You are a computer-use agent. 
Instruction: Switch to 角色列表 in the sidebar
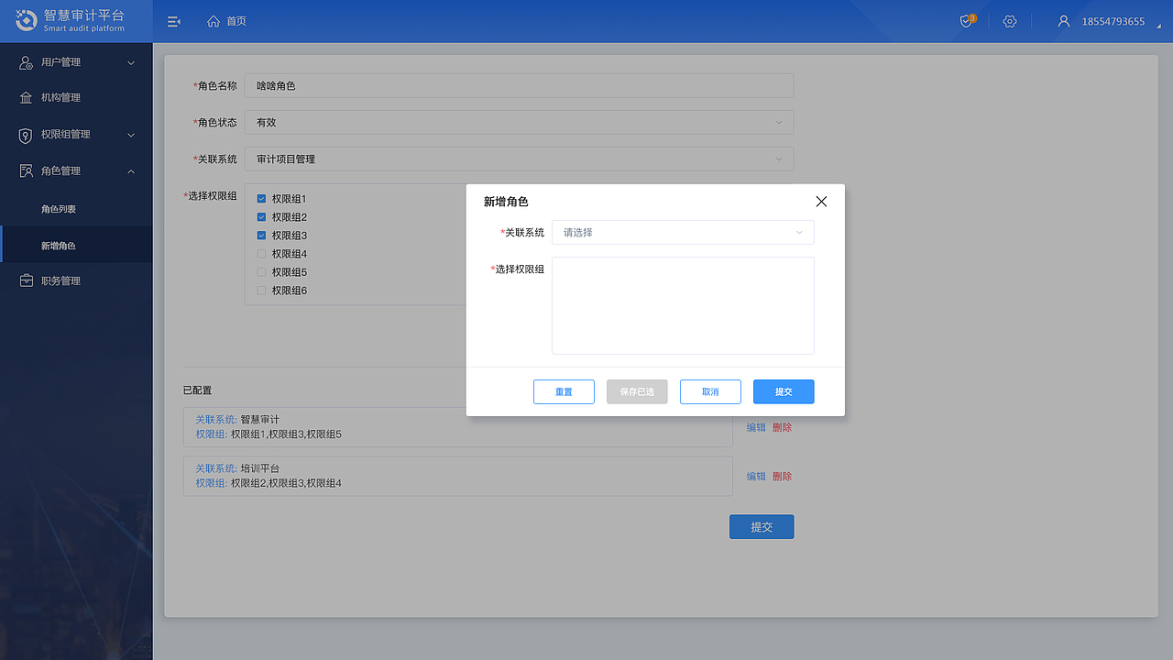[60, 208]
